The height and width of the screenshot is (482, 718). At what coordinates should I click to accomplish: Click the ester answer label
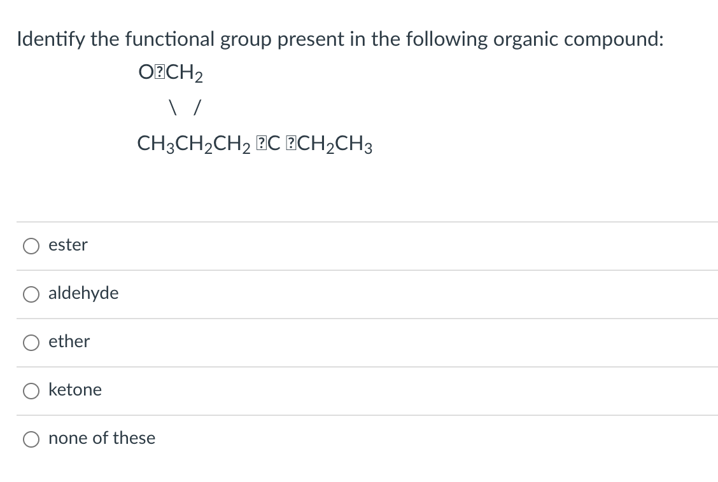coord(68,245)
